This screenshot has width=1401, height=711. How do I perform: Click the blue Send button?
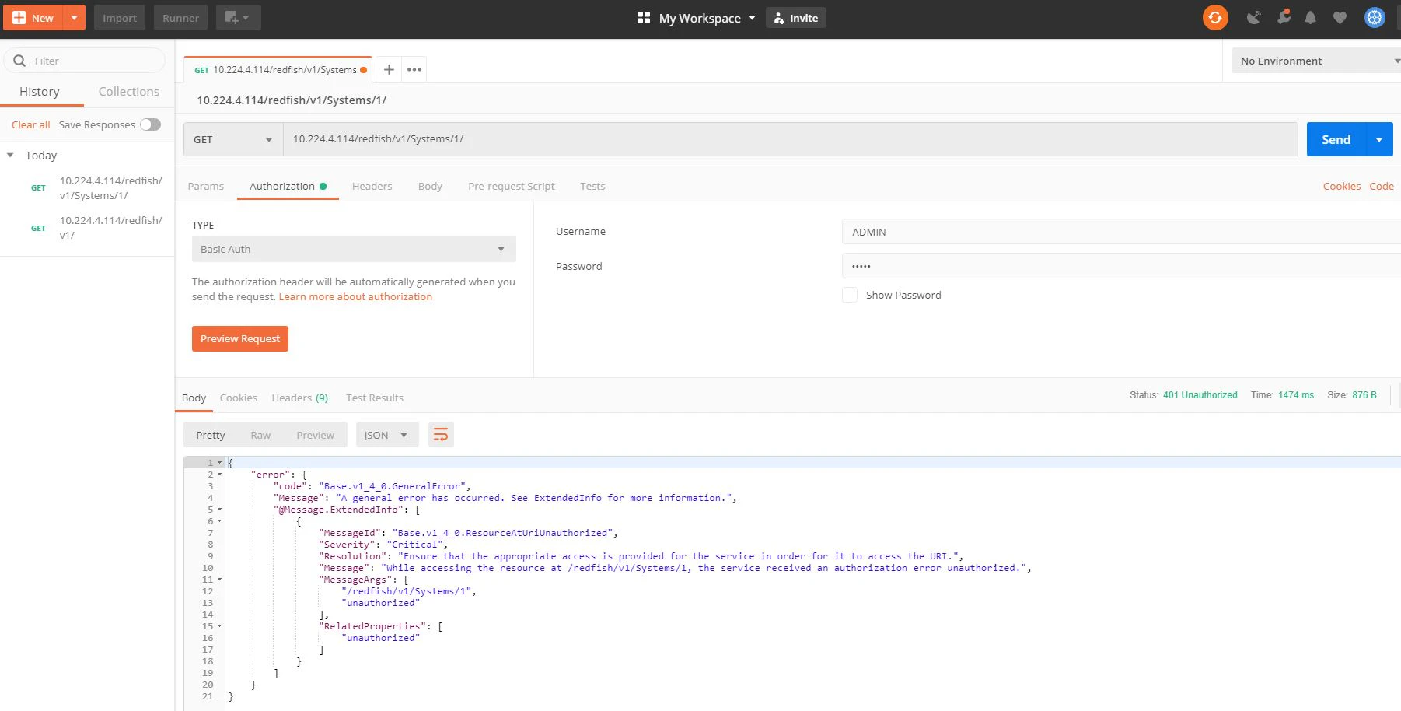coord(1336,139)
